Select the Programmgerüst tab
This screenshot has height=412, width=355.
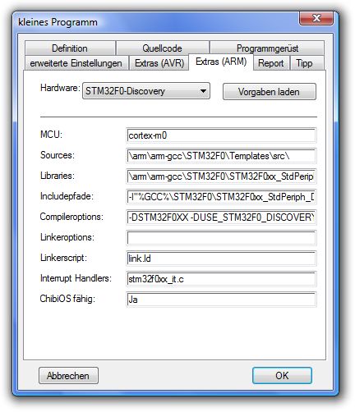tap(267, 48)
